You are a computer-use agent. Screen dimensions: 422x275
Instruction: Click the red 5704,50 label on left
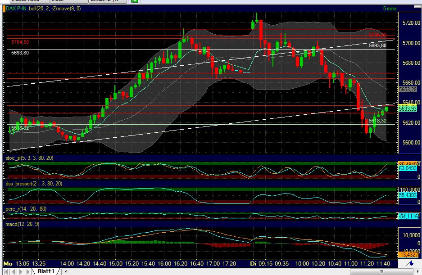[20, 42]
